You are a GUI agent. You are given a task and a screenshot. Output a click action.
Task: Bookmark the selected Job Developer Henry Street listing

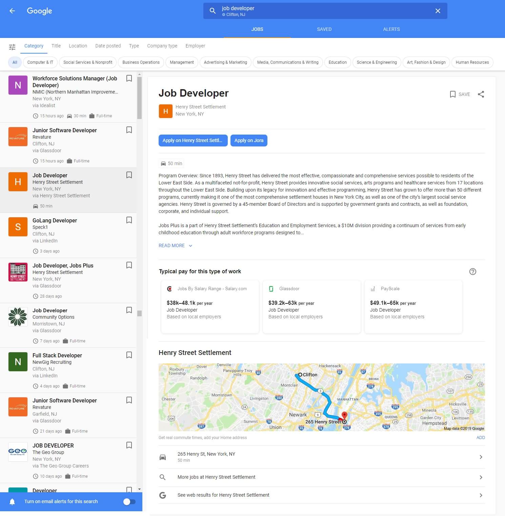coord(129,175)
